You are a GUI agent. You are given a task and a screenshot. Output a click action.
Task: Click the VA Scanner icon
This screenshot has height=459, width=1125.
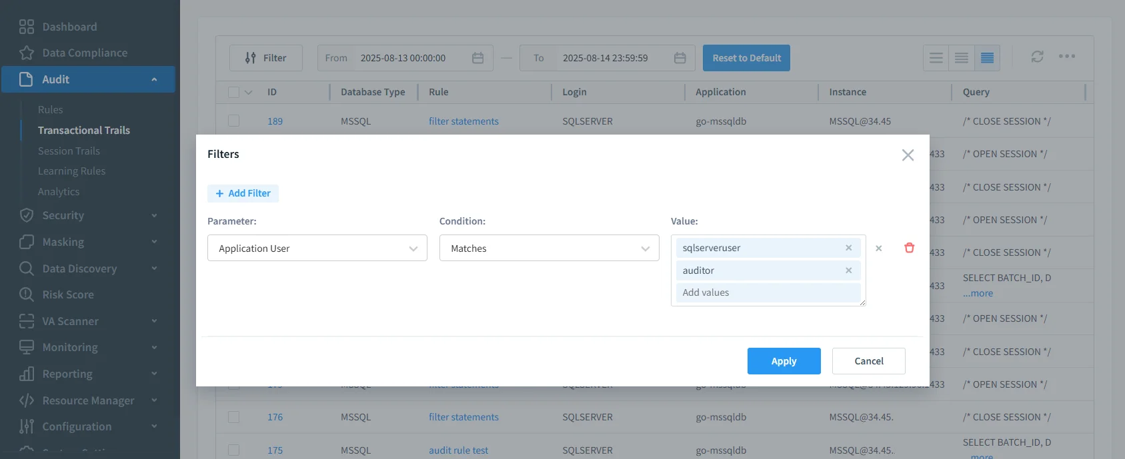point(27,321)
